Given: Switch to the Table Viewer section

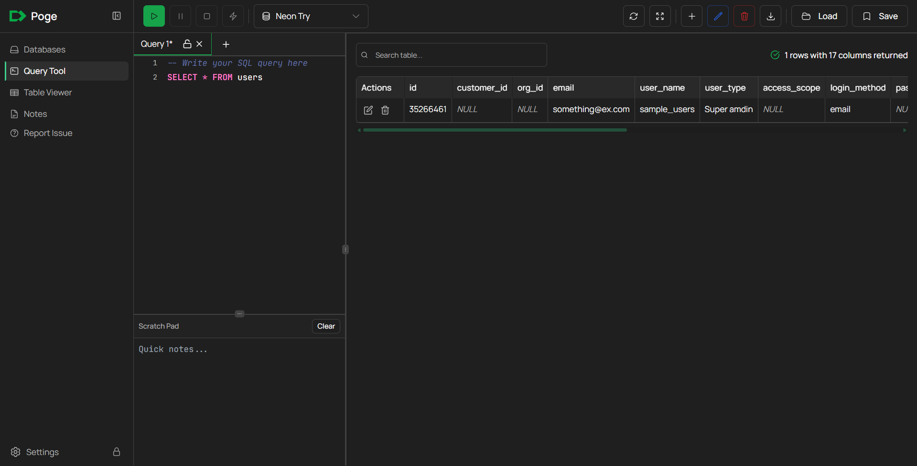Looking at the screenshot, I should point(48,92).
